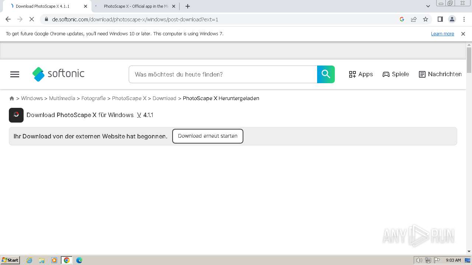The height and width of the screenshot is (265, 472).
Task: Click the PhotoScape X app icon
Action: click(x=16, y=115)
